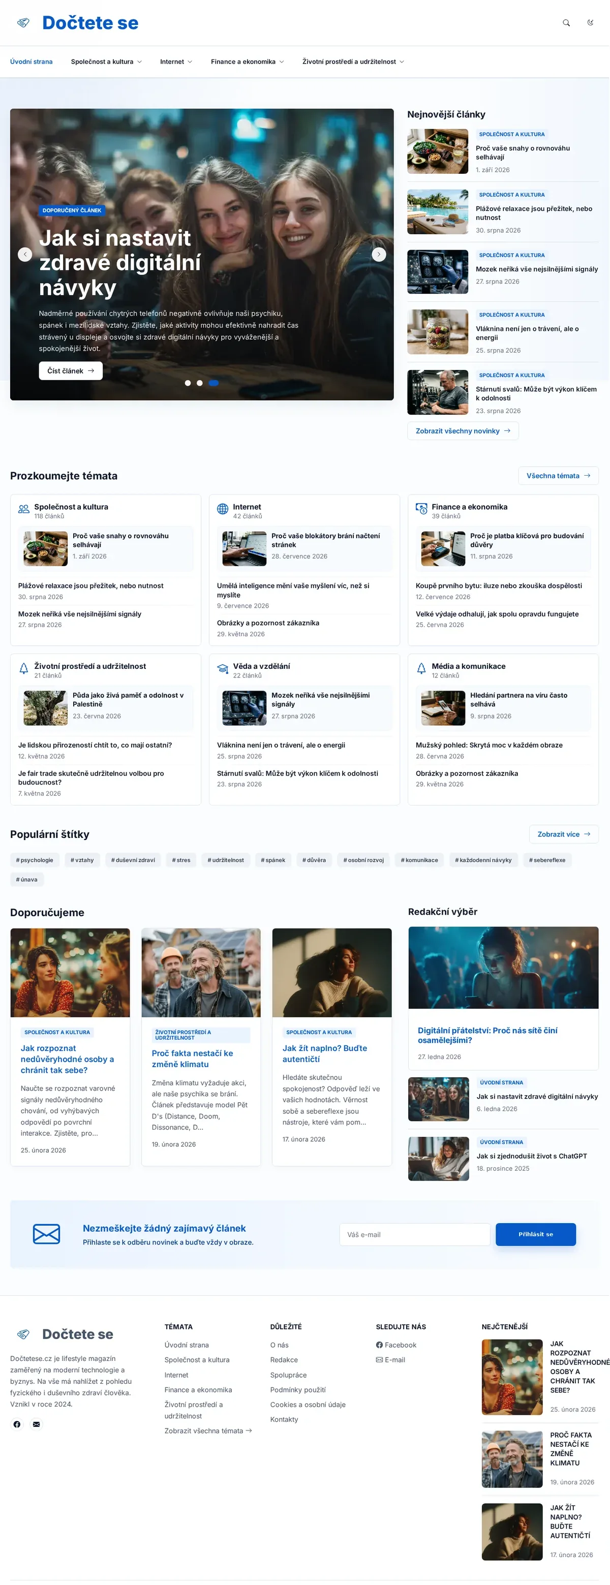This screenshot has width=610, height=1585.
Task: Click Číst článek button
Action: point(71,371)
